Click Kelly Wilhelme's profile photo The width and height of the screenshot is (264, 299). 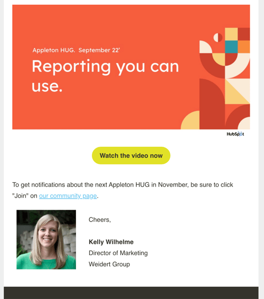tap(46, 239)
